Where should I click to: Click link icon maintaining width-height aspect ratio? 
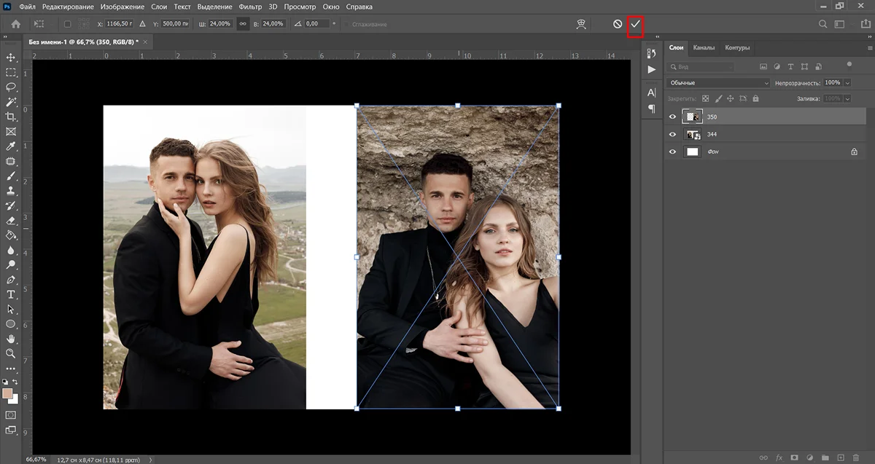243,24
